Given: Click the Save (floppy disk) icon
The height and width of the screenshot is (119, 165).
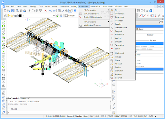Looking at the screenshot, I should (13, 11).
